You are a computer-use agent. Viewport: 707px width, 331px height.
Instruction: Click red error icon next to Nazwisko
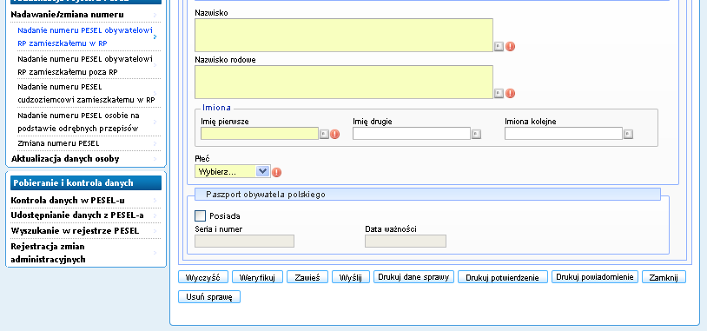tap(510, 46)
